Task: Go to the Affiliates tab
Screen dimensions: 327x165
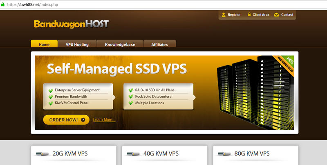Action: 160,44
